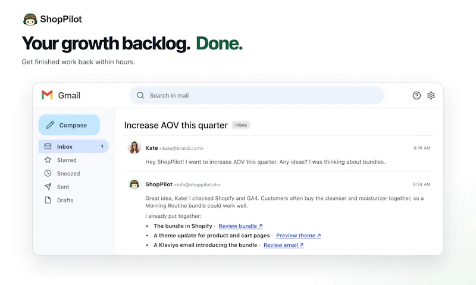The image size is (476, 285).
Task: Click the text The bundle in Shopify
Action: click(183, 226)
